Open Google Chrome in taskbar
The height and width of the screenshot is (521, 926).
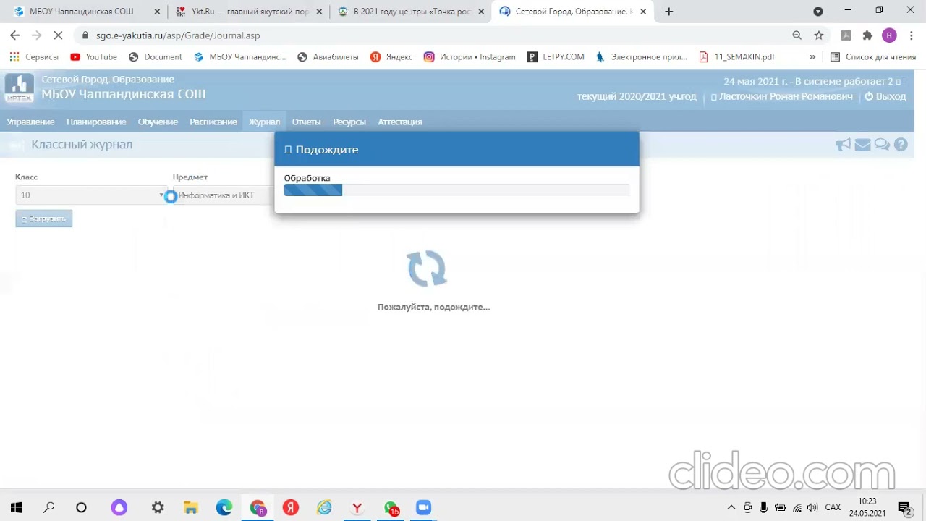258,508
